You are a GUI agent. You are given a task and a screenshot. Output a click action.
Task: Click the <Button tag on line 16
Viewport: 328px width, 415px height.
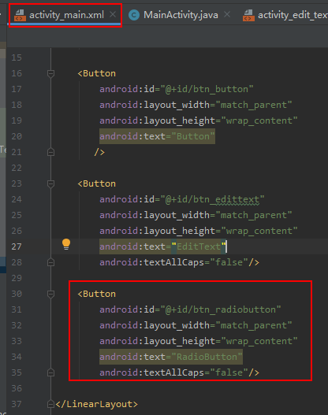97,73
